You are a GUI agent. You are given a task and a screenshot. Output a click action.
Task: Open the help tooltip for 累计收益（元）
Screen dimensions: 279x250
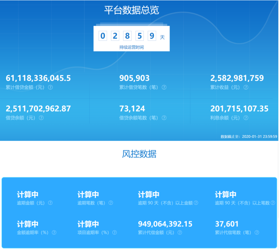[x=246, y=87]
